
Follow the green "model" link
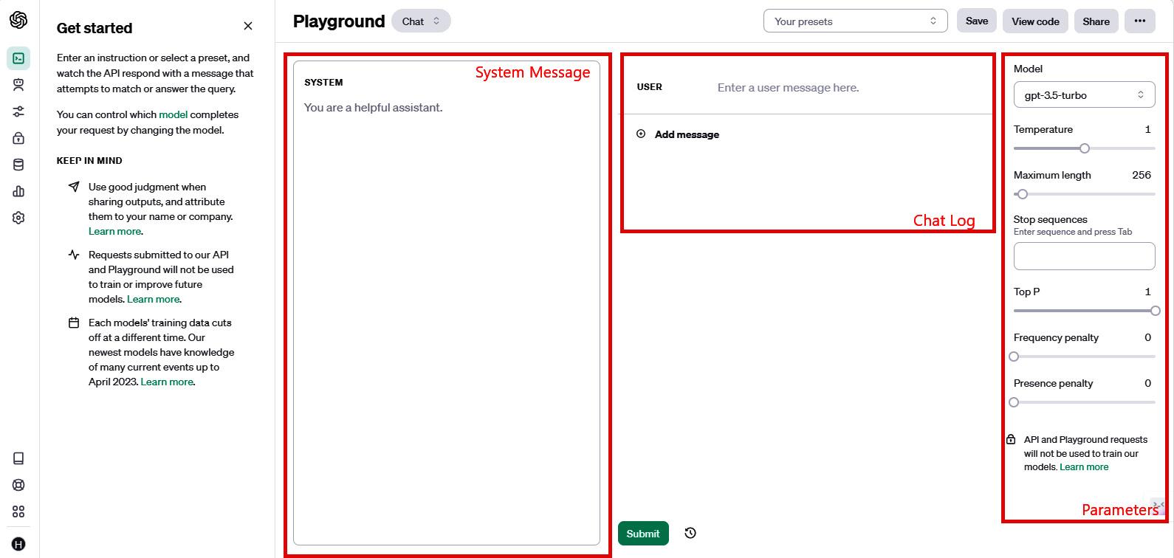coord(174,114)
